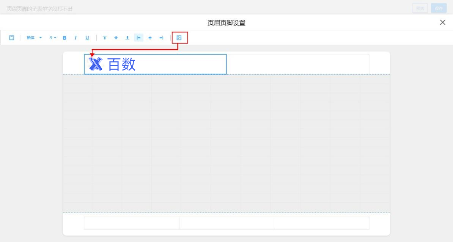Close the 页眉页脚设置 dialog
Image resolution: width=453 pixels, height=242 pixels.
(x=442, y=22)
